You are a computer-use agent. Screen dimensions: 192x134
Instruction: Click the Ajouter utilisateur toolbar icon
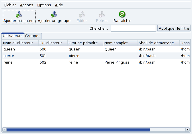[19, 14]
